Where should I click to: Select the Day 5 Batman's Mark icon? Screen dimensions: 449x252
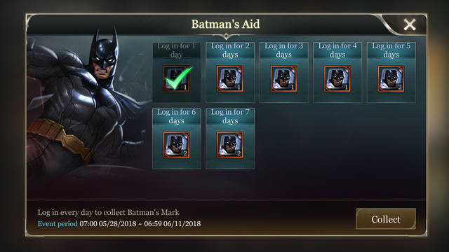(391, 79)
